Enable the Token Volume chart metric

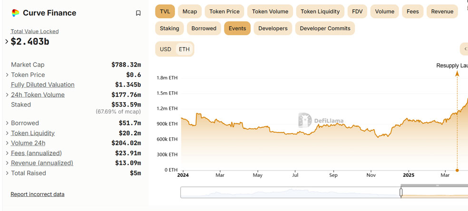tap(270, 11)
